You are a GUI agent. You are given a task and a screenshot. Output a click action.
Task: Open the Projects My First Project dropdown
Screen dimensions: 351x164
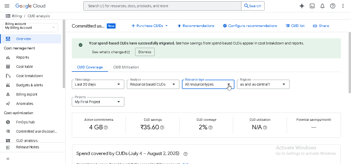pos(98,102)
